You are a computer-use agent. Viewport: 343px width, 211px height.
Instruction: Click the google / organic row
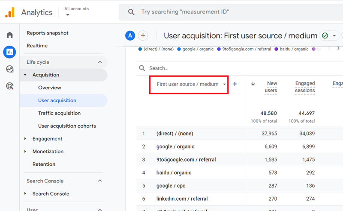pyautogui.click(x=240, y=147)
